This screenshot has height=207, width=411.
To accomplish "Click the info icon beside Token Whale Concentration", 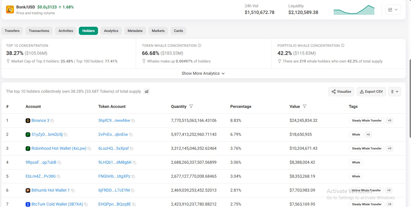I will click(x=200, y=45).
